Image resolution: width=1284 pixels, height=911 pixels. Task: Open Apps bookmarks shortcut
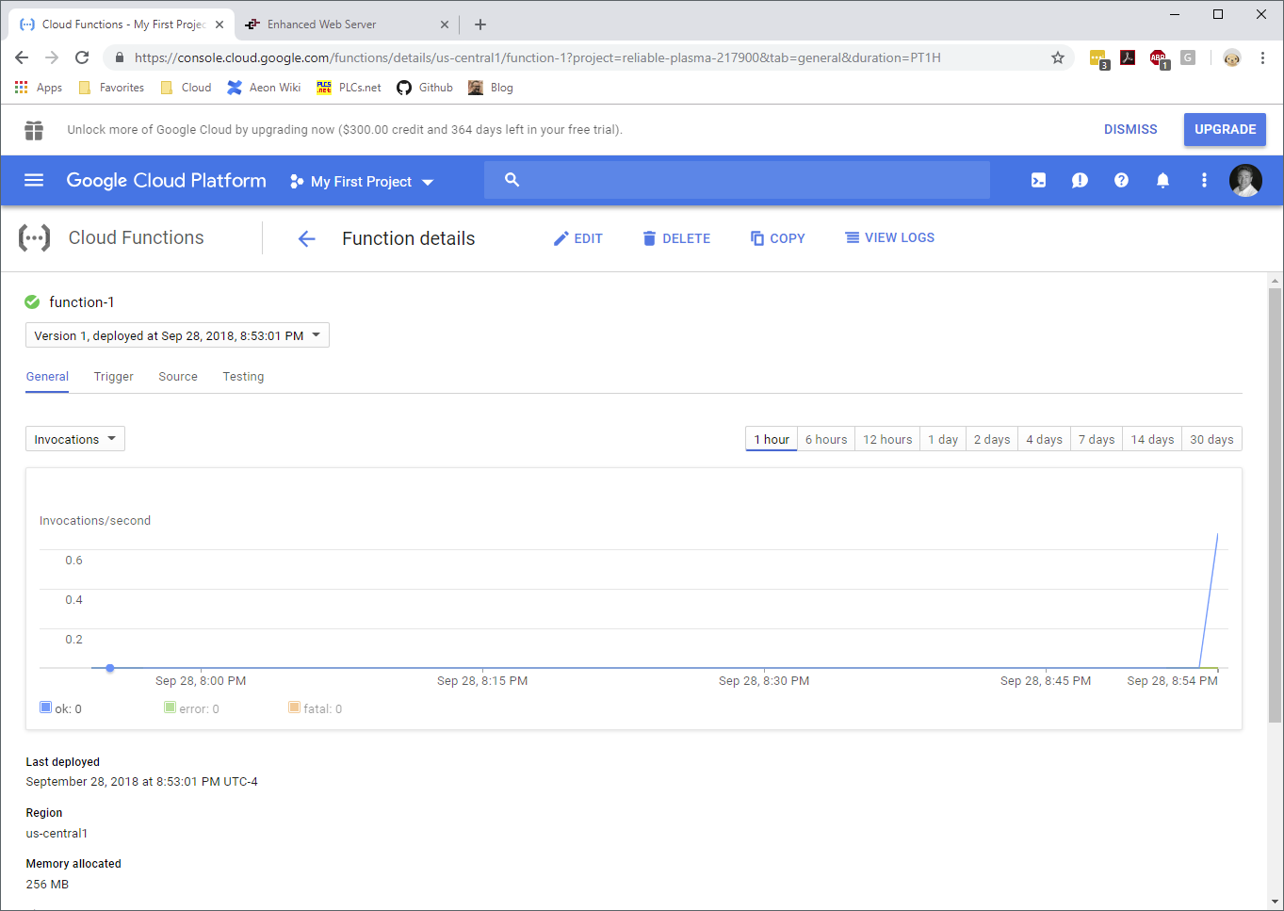coord(39,88)
